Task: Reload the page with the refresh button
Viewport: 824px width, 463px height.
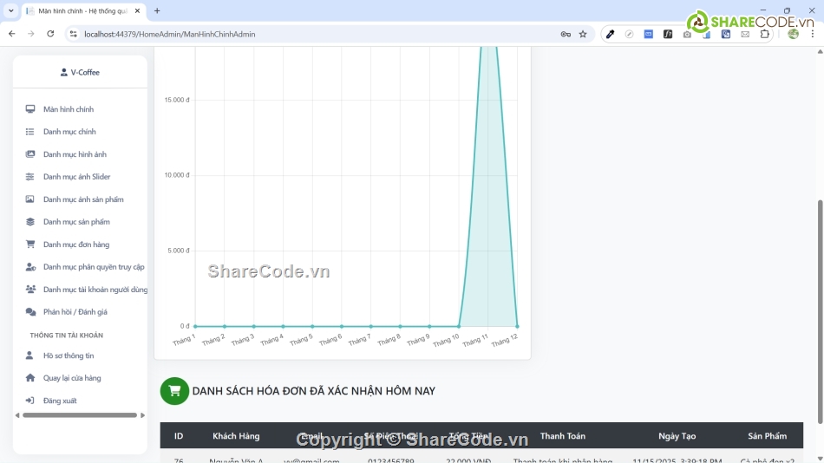Action: (50, 34)
